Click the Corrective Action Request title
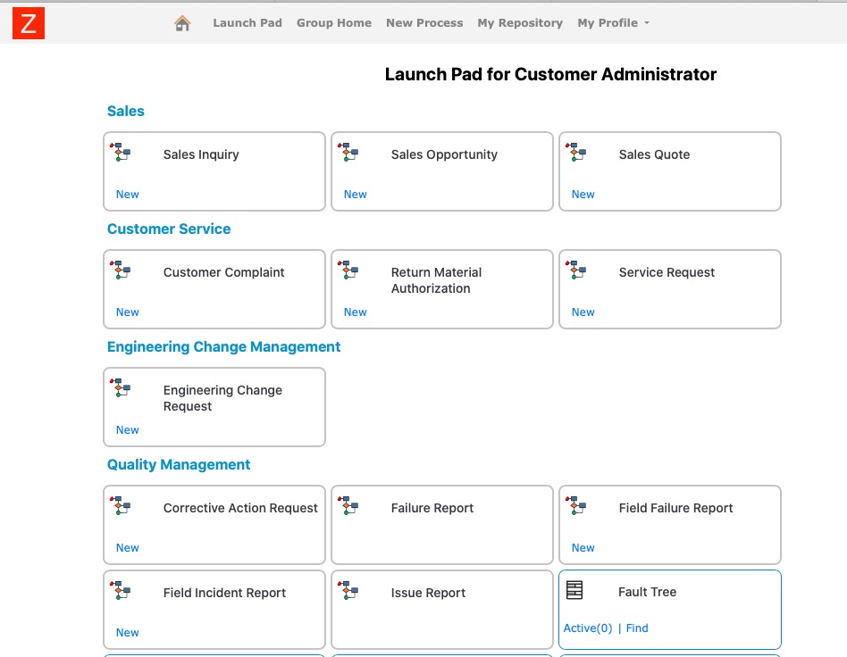The width and height of the screenshot is (847, 657). (x=240, y=508)
